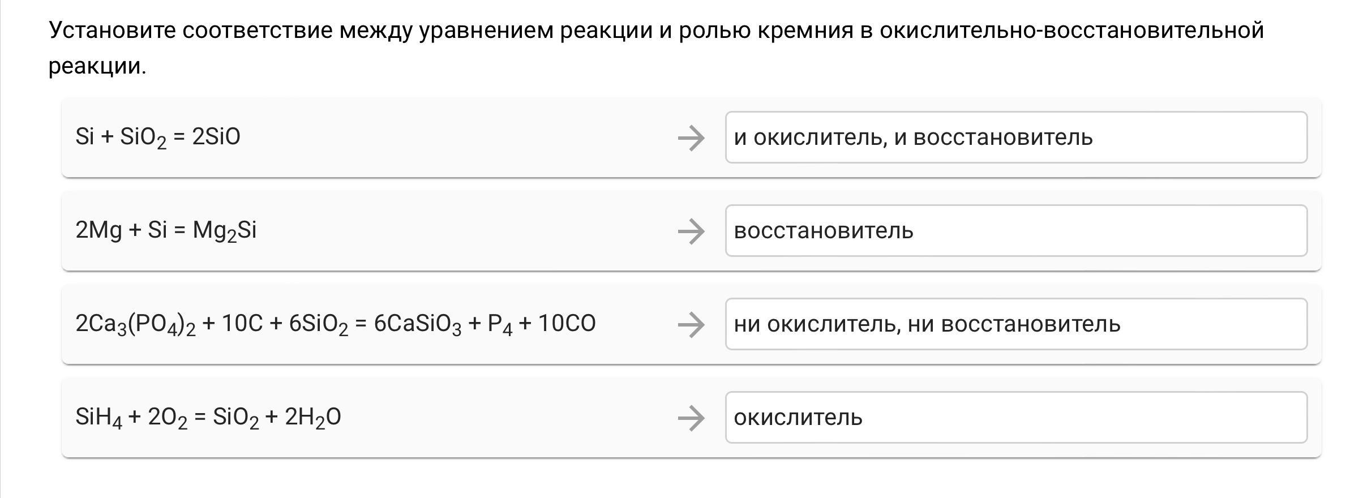The height and width of the screenshot is (498, 1363).
Task: Select the Si + SiO2 = 2SiO equation
Action: [x=158, y=137]
